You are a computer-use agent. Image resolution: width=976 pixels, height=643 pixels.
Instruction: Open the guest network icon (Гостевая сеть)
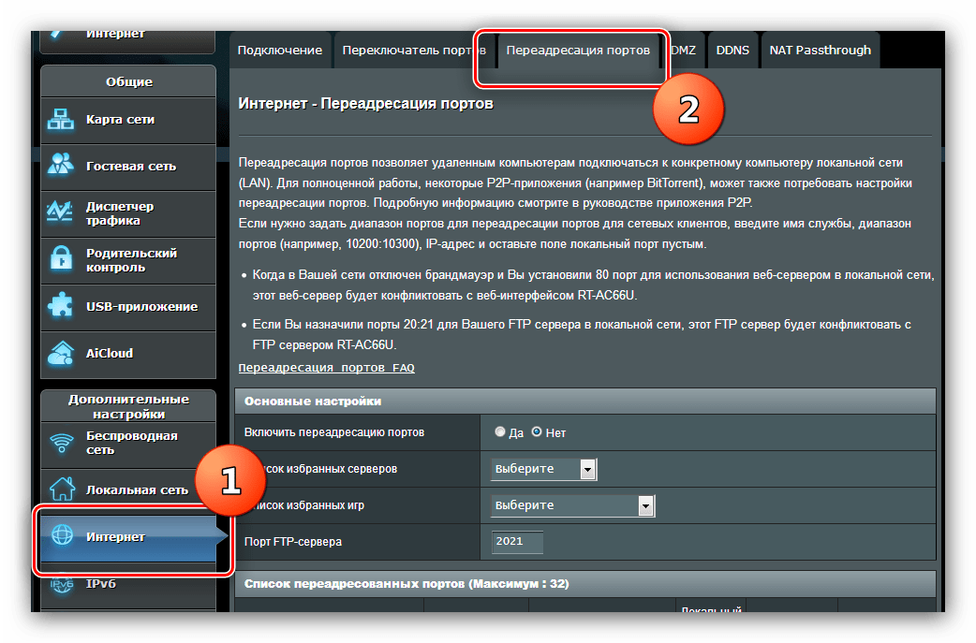(62, 166)
